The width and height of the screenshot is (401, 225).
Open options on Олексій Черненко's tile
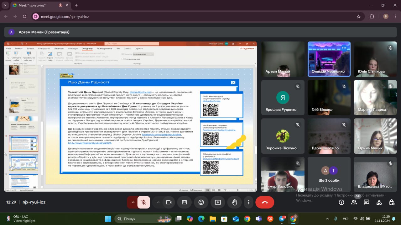click(344, 48)
